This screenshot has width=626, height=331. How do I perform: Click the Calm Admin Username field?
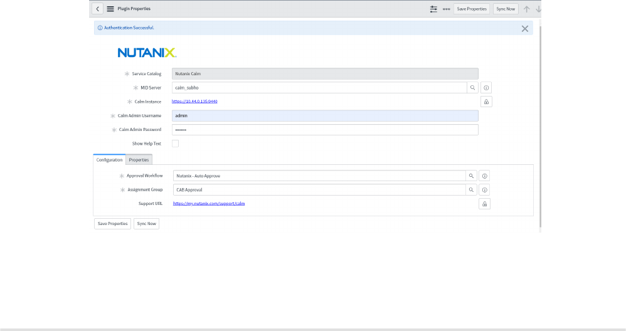pyautogui.click(x=325, y=115)
